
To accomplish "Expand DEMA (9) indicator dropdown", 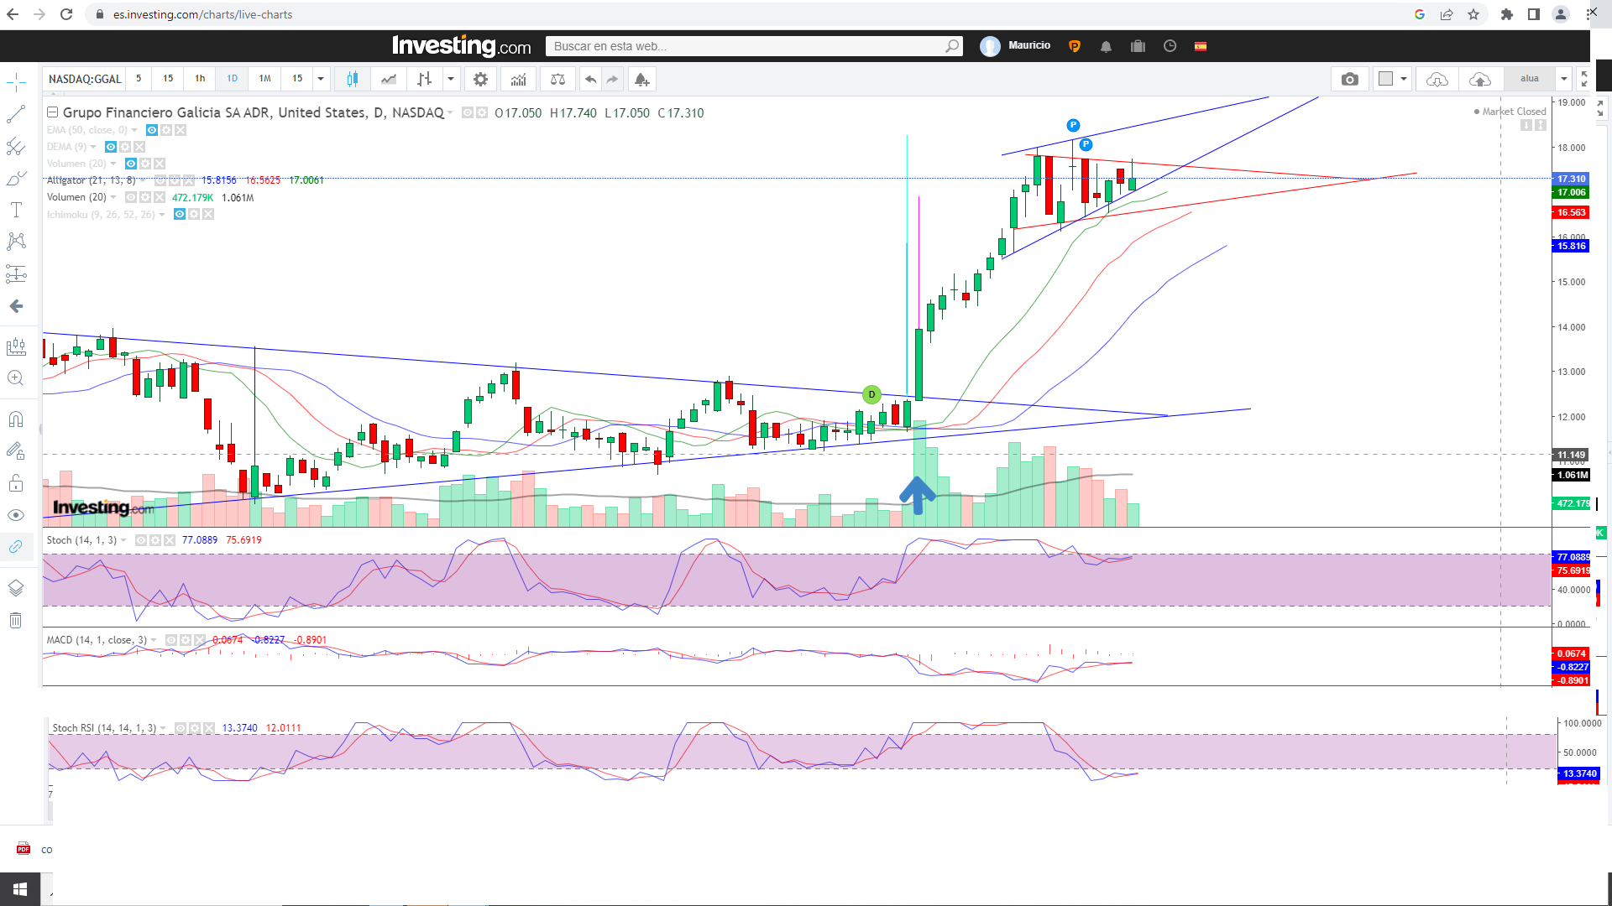I will pyautogui.click(x=93, y=147).
